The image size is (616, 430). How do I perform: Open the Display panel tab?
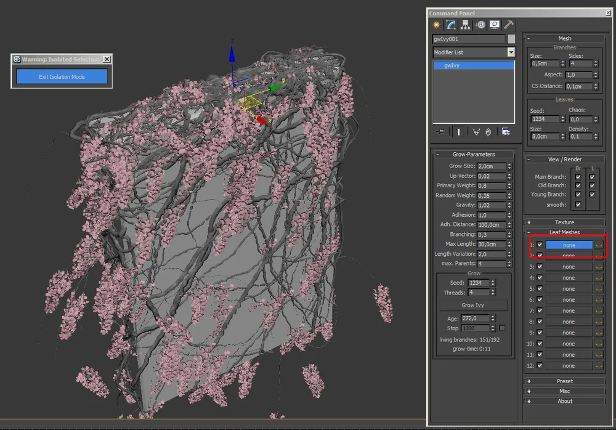point(495,25)
